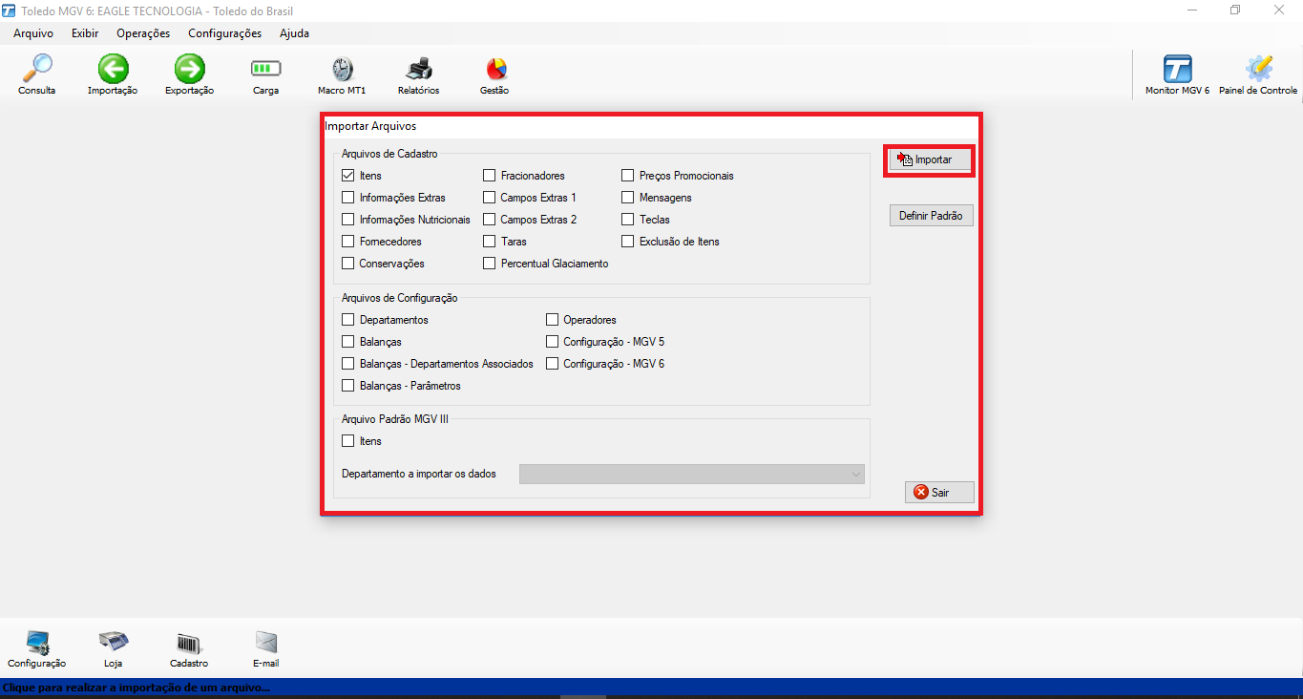
Task: Launch Monitor MGV 6 icon
Action: pos(1177,69)
